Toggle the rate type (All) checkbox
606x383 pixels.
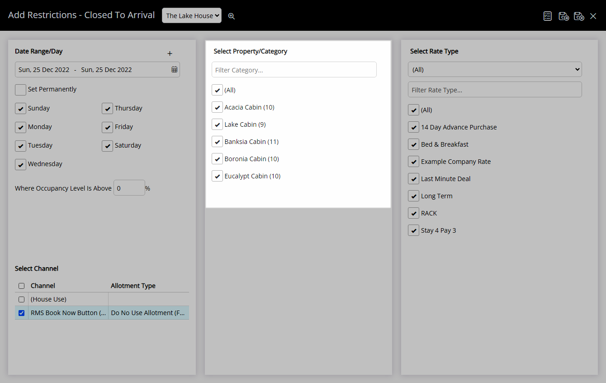[x=413, y=110]
